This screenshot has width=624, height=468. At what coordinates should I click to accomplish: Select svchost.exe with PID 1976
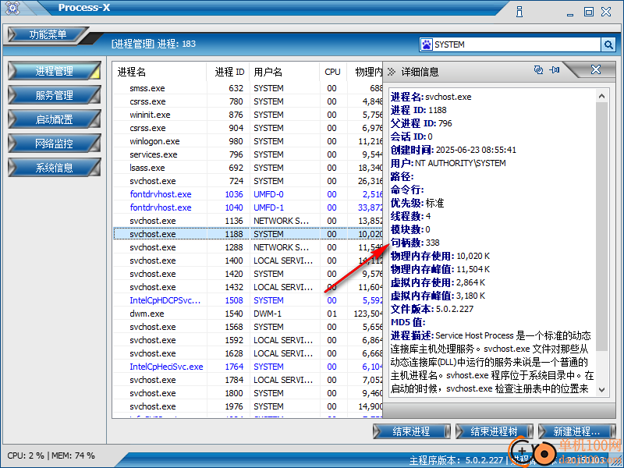point(247,406)
